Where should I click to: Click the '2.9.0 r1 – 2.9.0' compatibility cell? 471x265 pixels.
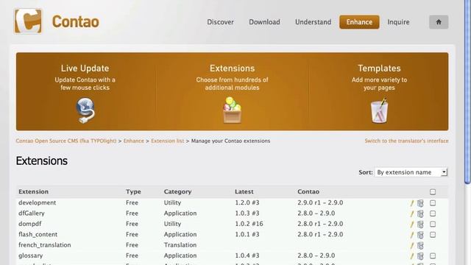tap(320, 202)
